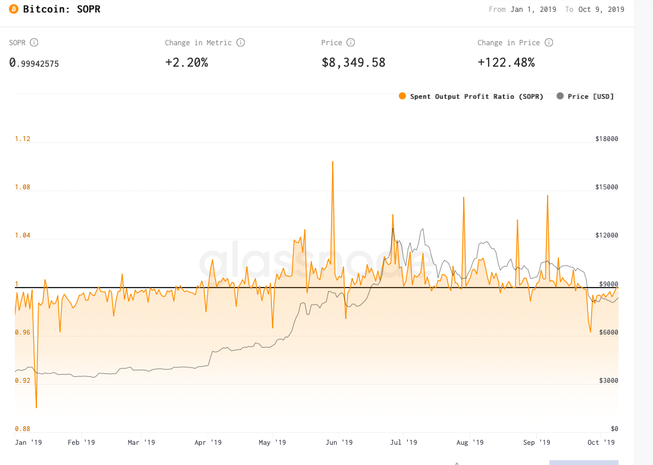Click the Oct '19 x-axis label
Screen dimensions: 653x465
pyautogui.click(x=601, y=442)
